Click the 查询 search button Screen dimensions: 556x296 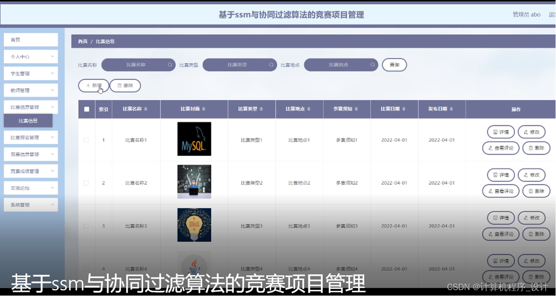pos(394,65)
